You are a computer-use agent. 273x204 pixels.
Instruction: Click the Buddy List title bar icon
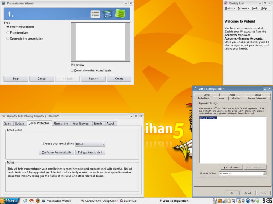(x=226, y=3)
